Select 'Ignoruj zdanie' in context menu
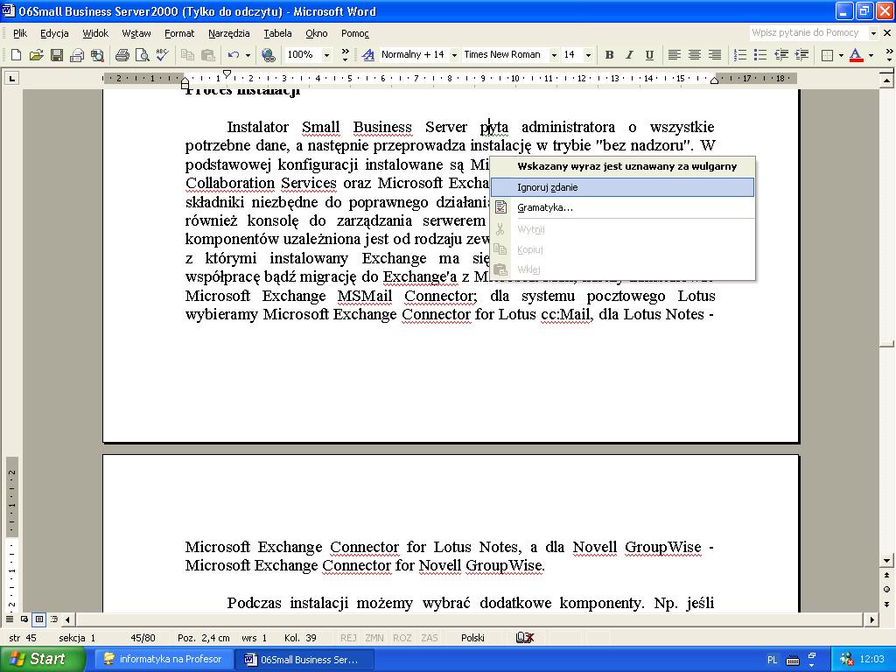The height and width of the screenshot is (672, 896). click(x=548, y=187)
